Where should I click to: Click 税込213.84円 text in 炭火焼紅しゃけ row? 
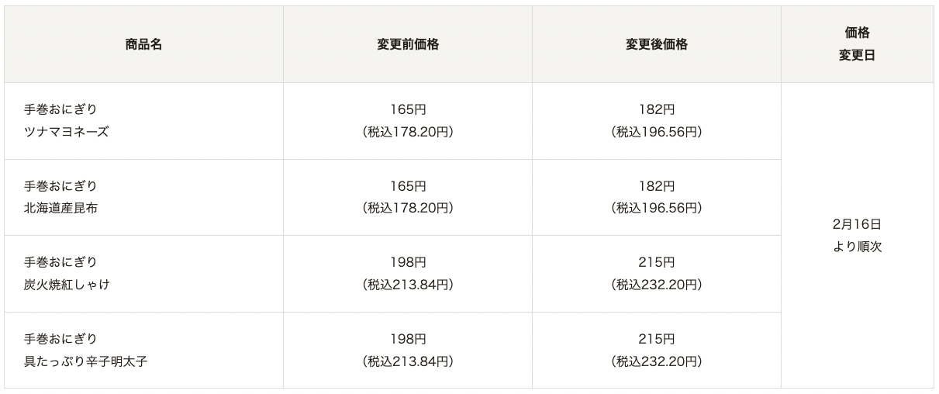point(408,285)
